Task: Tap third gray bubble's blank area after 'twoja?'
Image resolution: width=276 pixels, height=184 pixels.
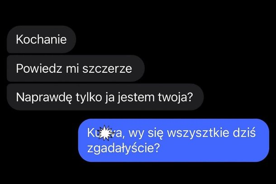Action: click(x=198, y=97)
